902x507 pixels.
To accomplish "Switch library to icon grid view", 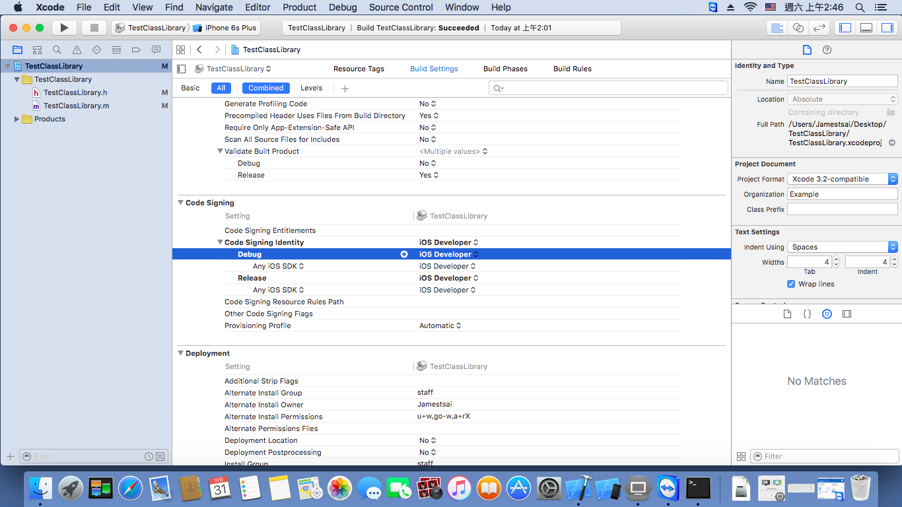I will pyautogui.click(x=741, y=456).
